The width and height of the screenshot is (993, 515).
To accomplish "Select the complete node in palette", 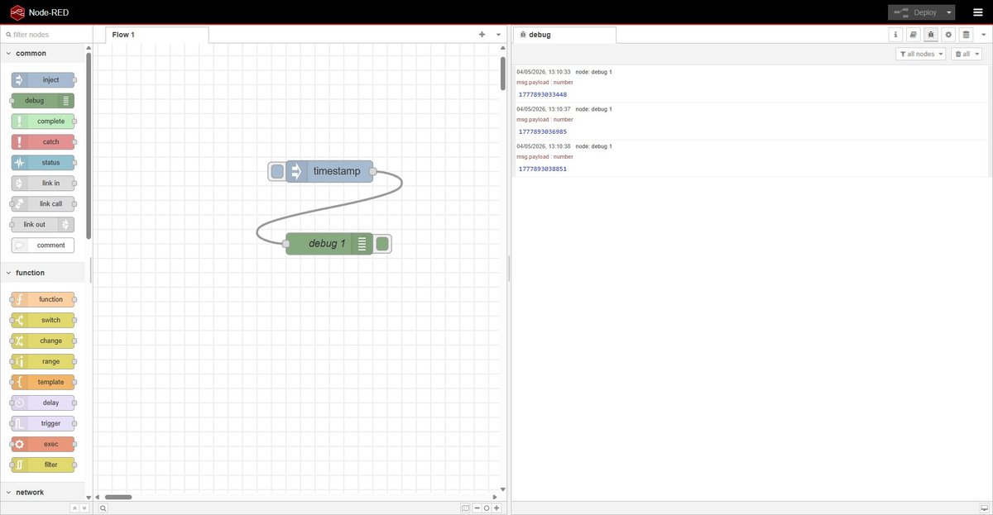I will click(43, 121).
